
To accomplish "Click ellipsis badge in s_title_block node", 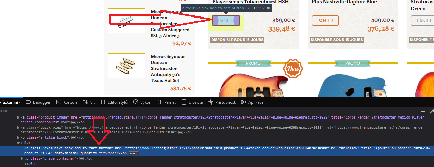I will (74, 138).
